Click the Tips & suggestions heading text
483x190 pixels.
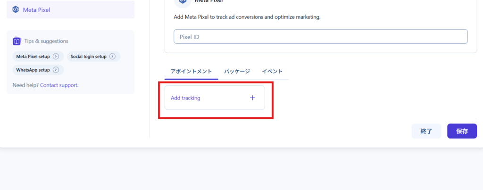(x=46, y=41)
